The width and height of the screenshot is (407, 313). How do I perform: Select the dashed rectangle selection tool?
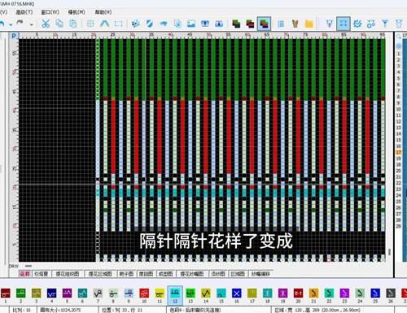118,24
